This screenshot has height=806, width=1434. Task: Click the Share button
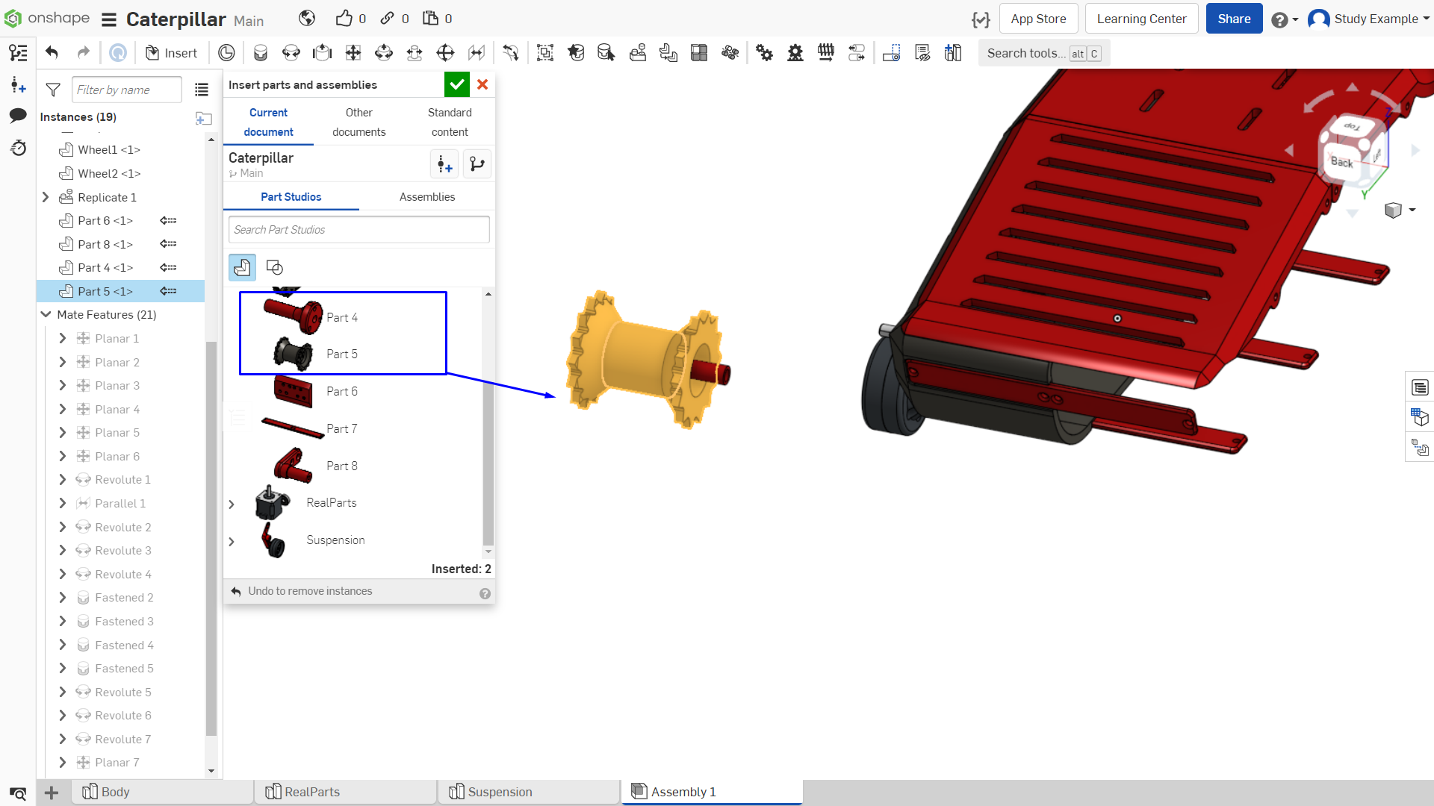(x=1234, y=19)
